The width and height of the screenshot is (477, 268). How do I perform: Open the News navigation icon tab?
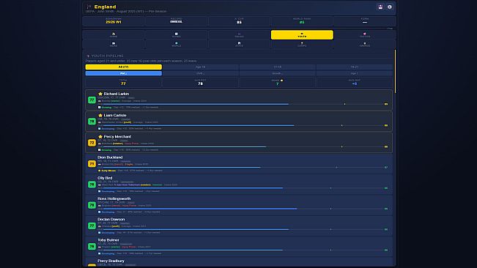pyautogui.click(x=114, y=45)
